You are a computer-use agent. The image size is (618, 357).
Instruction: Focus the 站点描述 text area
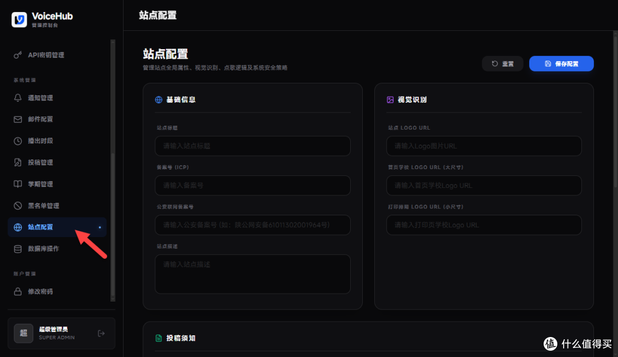(x=253, y=274)
